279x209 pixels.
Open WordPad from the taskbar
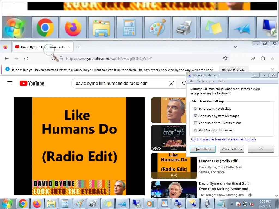point(164,204)
